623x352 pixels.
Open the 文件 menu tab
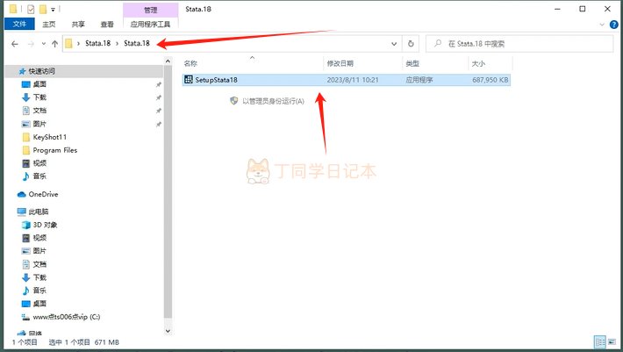click(19, 25)
